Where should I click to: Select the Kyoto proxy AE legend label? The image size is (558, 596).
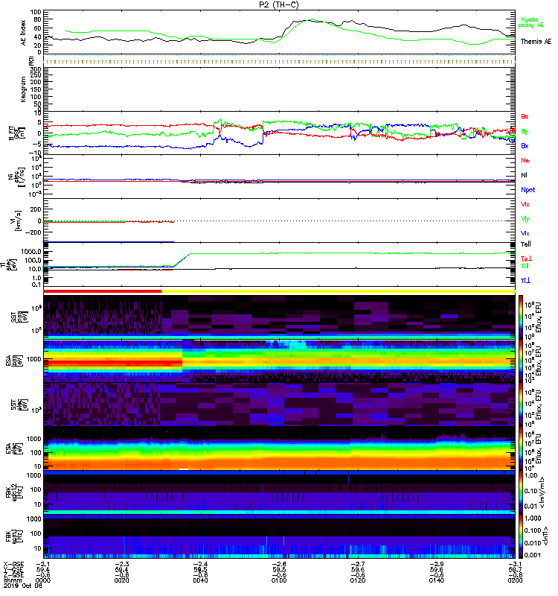(x=530, y=22)
